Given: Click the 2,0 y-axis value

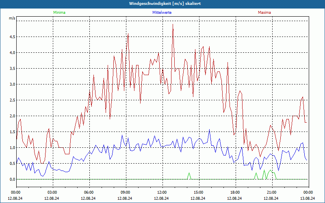Looking at the screenshot, I should [13, 116].
